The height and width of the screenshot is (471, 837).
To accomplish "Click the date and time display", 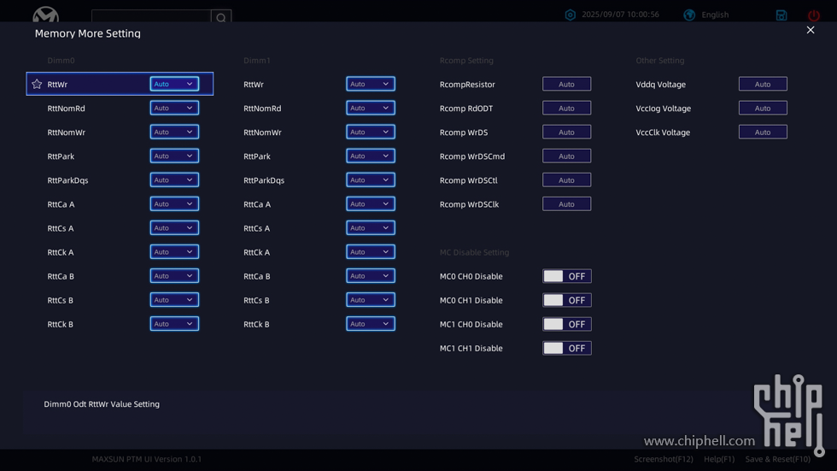I will [x=620, y=15].
